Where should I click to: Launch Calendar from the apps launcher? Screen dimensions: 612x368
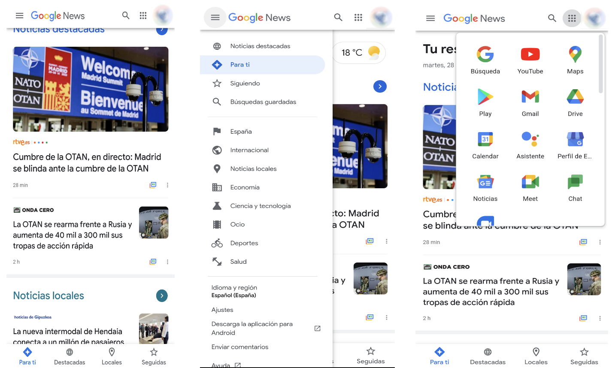pos(485,145)
